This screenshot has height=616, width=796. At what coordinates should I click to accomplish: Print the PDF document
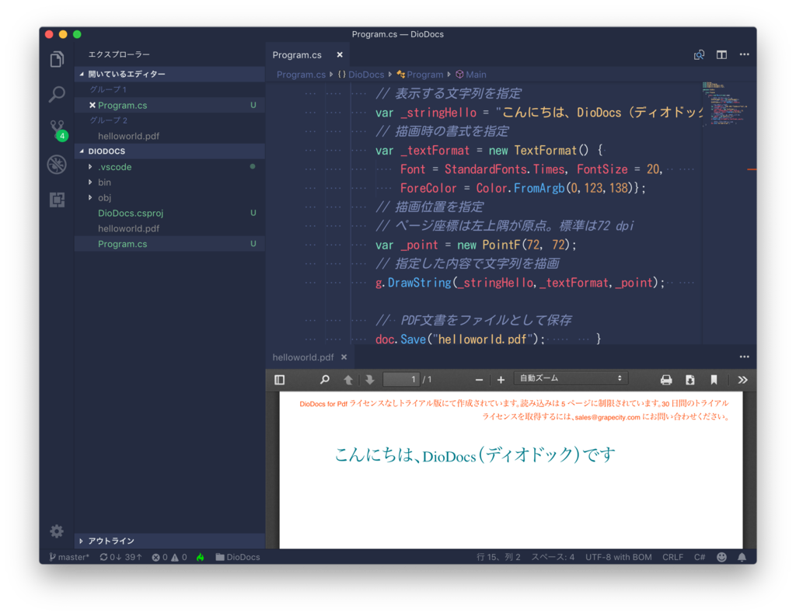pyautogui.click(x=666, y=380)
